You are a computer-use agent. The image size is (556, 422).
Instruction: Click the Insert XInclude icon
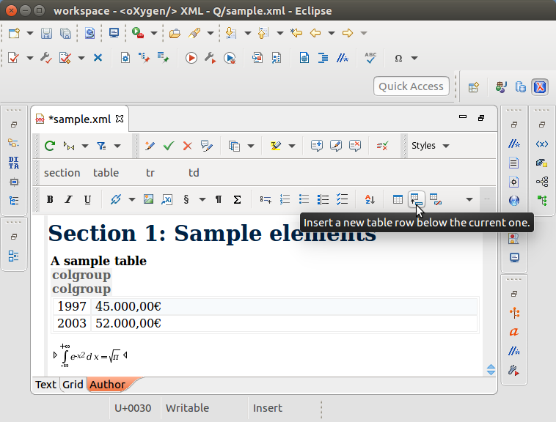(x=167, y=200)
